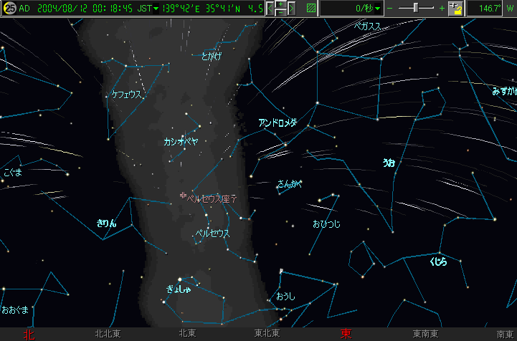Step time backward with left arrow
Screen dimensions: 517x341
point(270,9)
